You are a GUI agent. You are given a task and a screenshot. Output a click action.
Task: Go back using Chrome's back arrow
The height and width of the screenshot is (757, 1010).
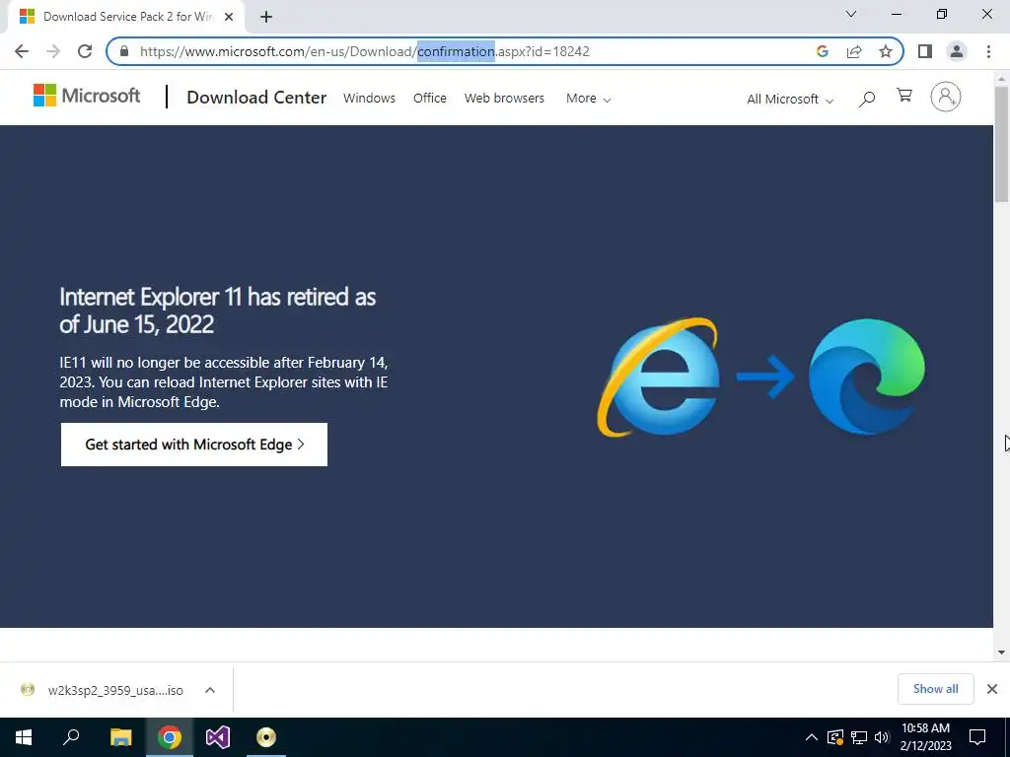tap(22, 51)
